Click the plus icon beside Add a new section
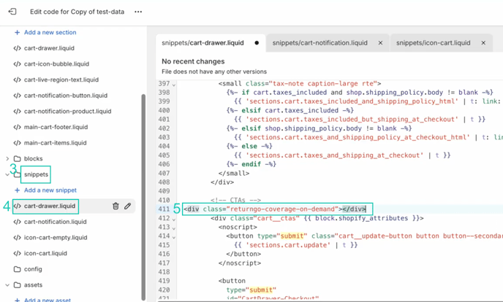The width and height of the screenshot is (503, 302). (x=17, y=32)
